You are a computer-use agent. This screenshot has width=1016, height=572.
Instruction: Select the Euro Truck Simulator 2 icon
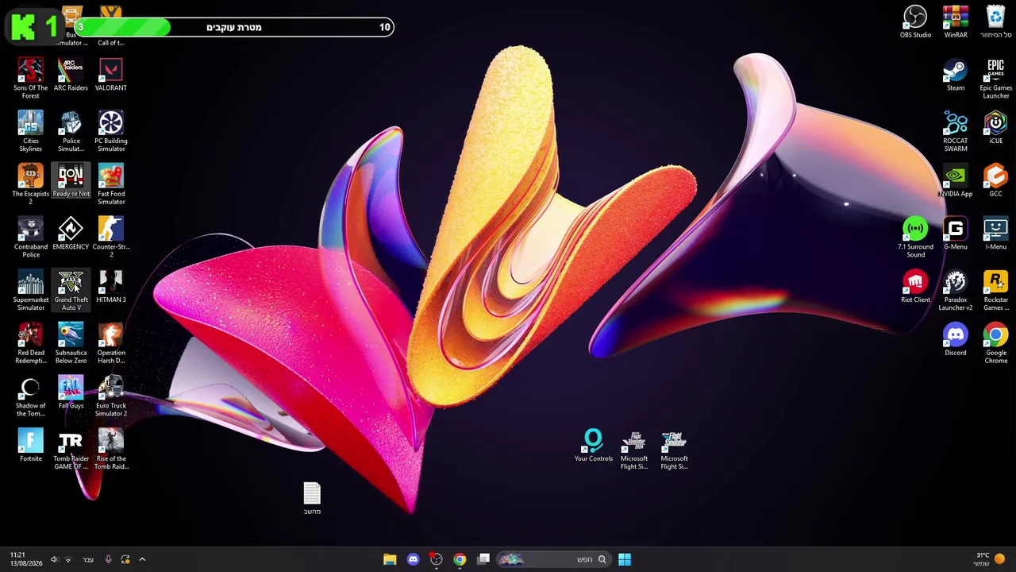pyautogui.click(x=111, y=396)
